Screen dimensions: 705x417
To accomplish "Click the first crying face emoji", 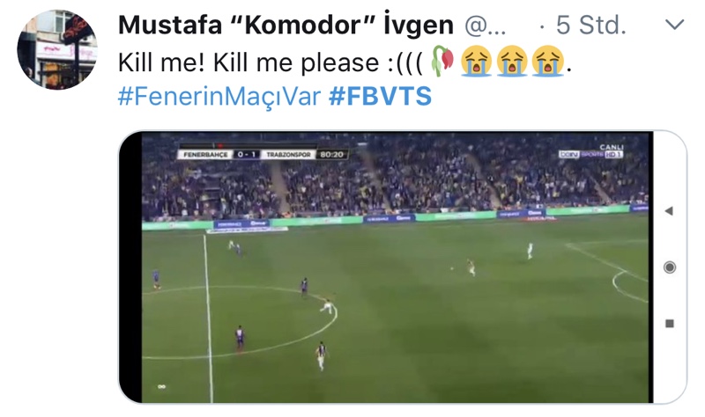I will click(x=476, y=61).
